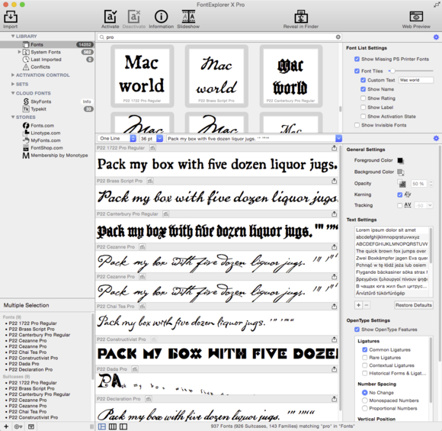This screenshot has width=442, height=431.
Task: Uncheck the Font Tiles checkbox
Action: tap(357, 71)
